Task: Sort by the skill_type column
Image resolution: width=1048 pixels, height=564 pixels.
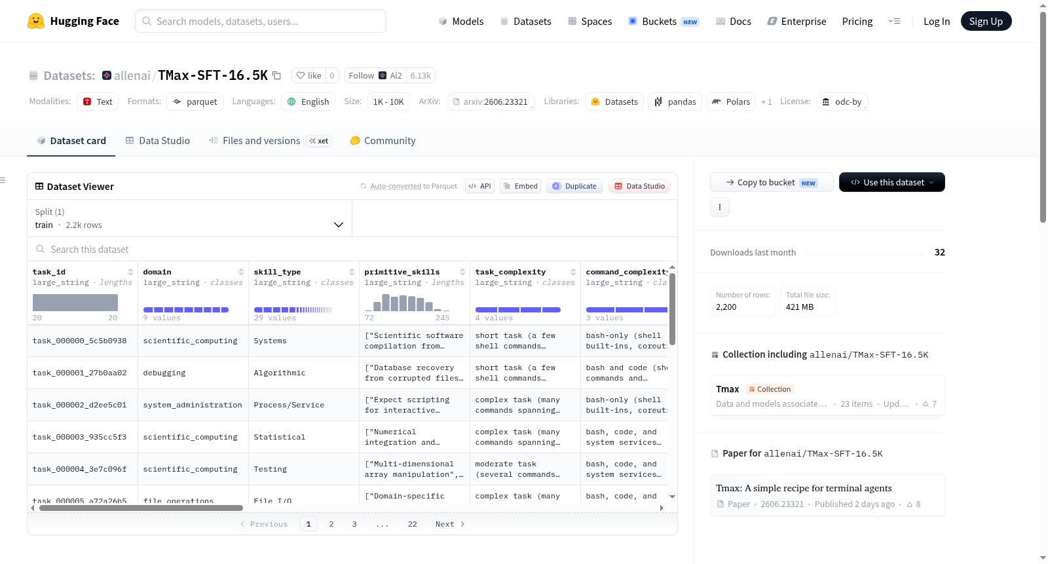Action: tap(352, 272)
